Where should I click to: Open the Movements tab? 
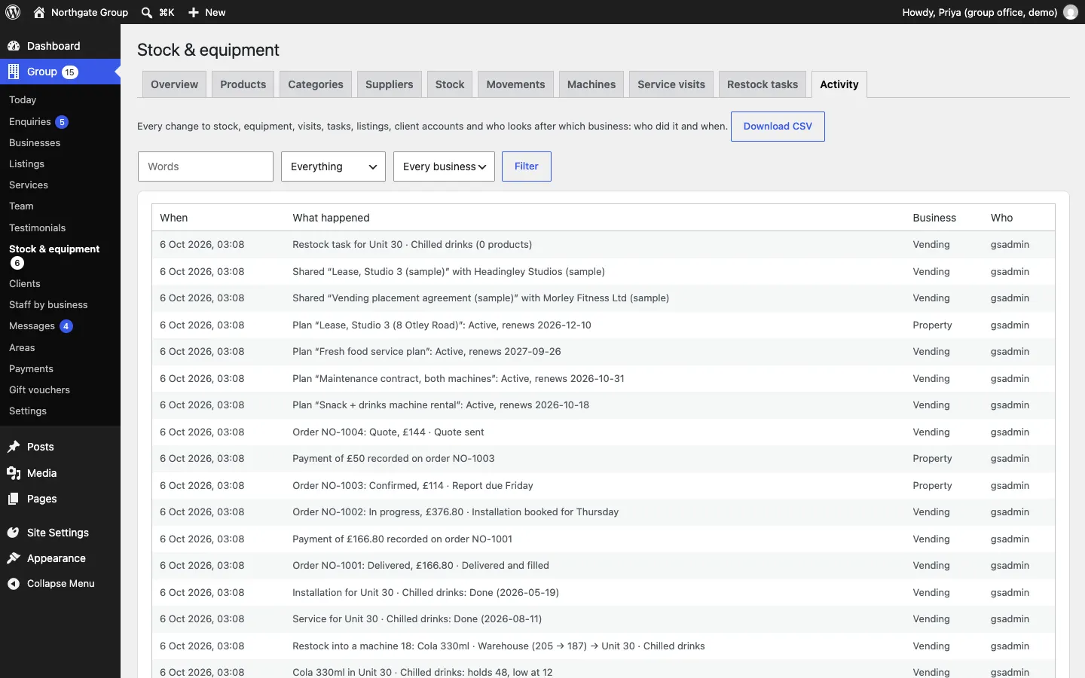[515, 84]
